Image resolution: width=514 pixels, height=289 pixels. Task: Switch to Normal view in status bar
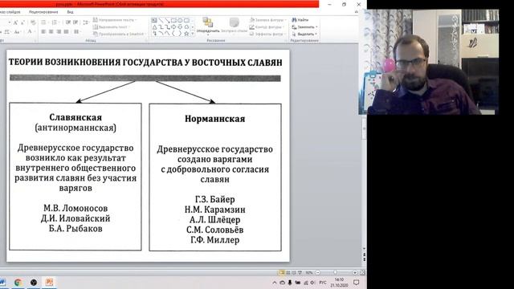pyautogui.click(x=282, y=273)
